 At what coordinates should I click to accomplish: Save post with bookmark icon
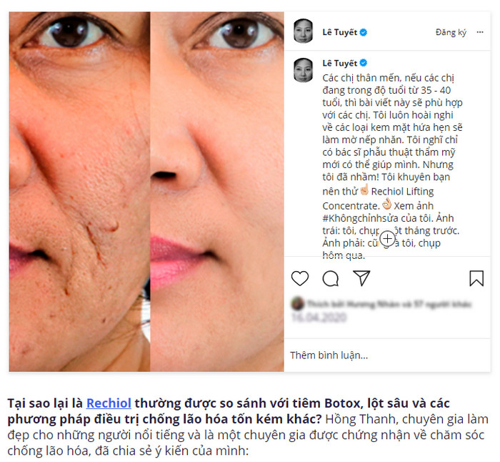click(x=476, y=278)
